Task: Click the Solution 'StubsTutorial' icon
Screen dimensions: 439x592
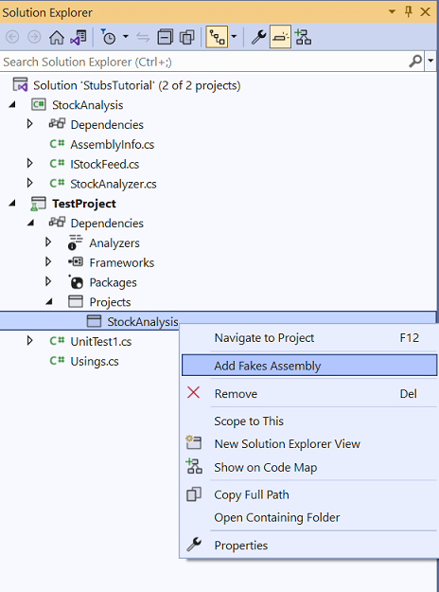Action: point(21,85)
